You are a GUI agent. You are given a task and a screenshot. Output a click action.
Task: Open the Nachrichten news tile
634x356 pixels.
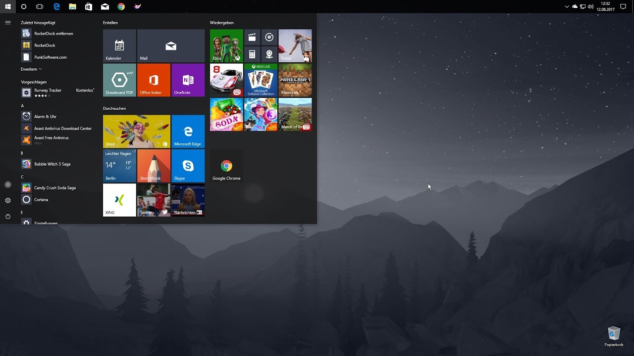(x=188, y=200)
